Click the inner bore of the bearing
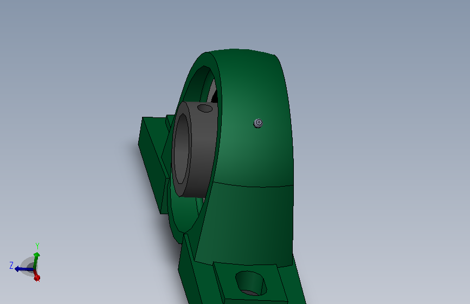Viewport: 470px width, 304px height. click(182, 149)
